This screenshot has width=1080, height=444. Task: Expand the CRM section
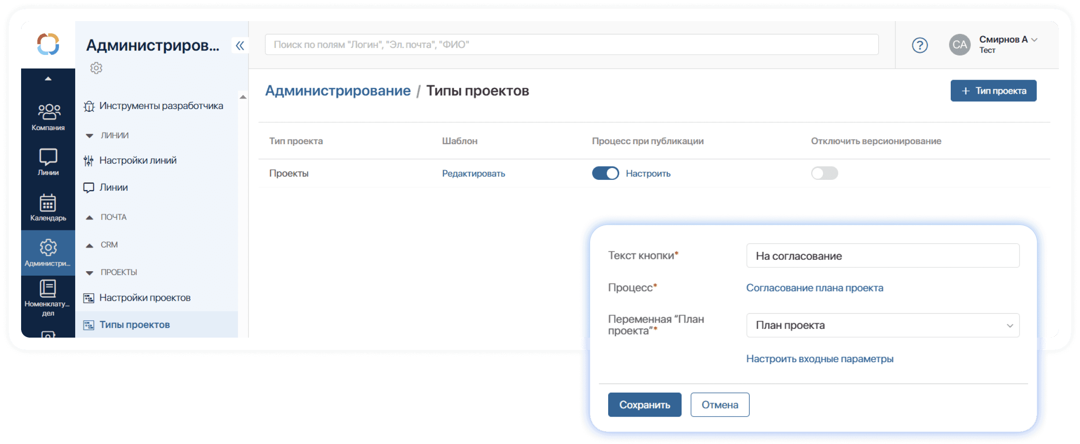click(90, 245)
